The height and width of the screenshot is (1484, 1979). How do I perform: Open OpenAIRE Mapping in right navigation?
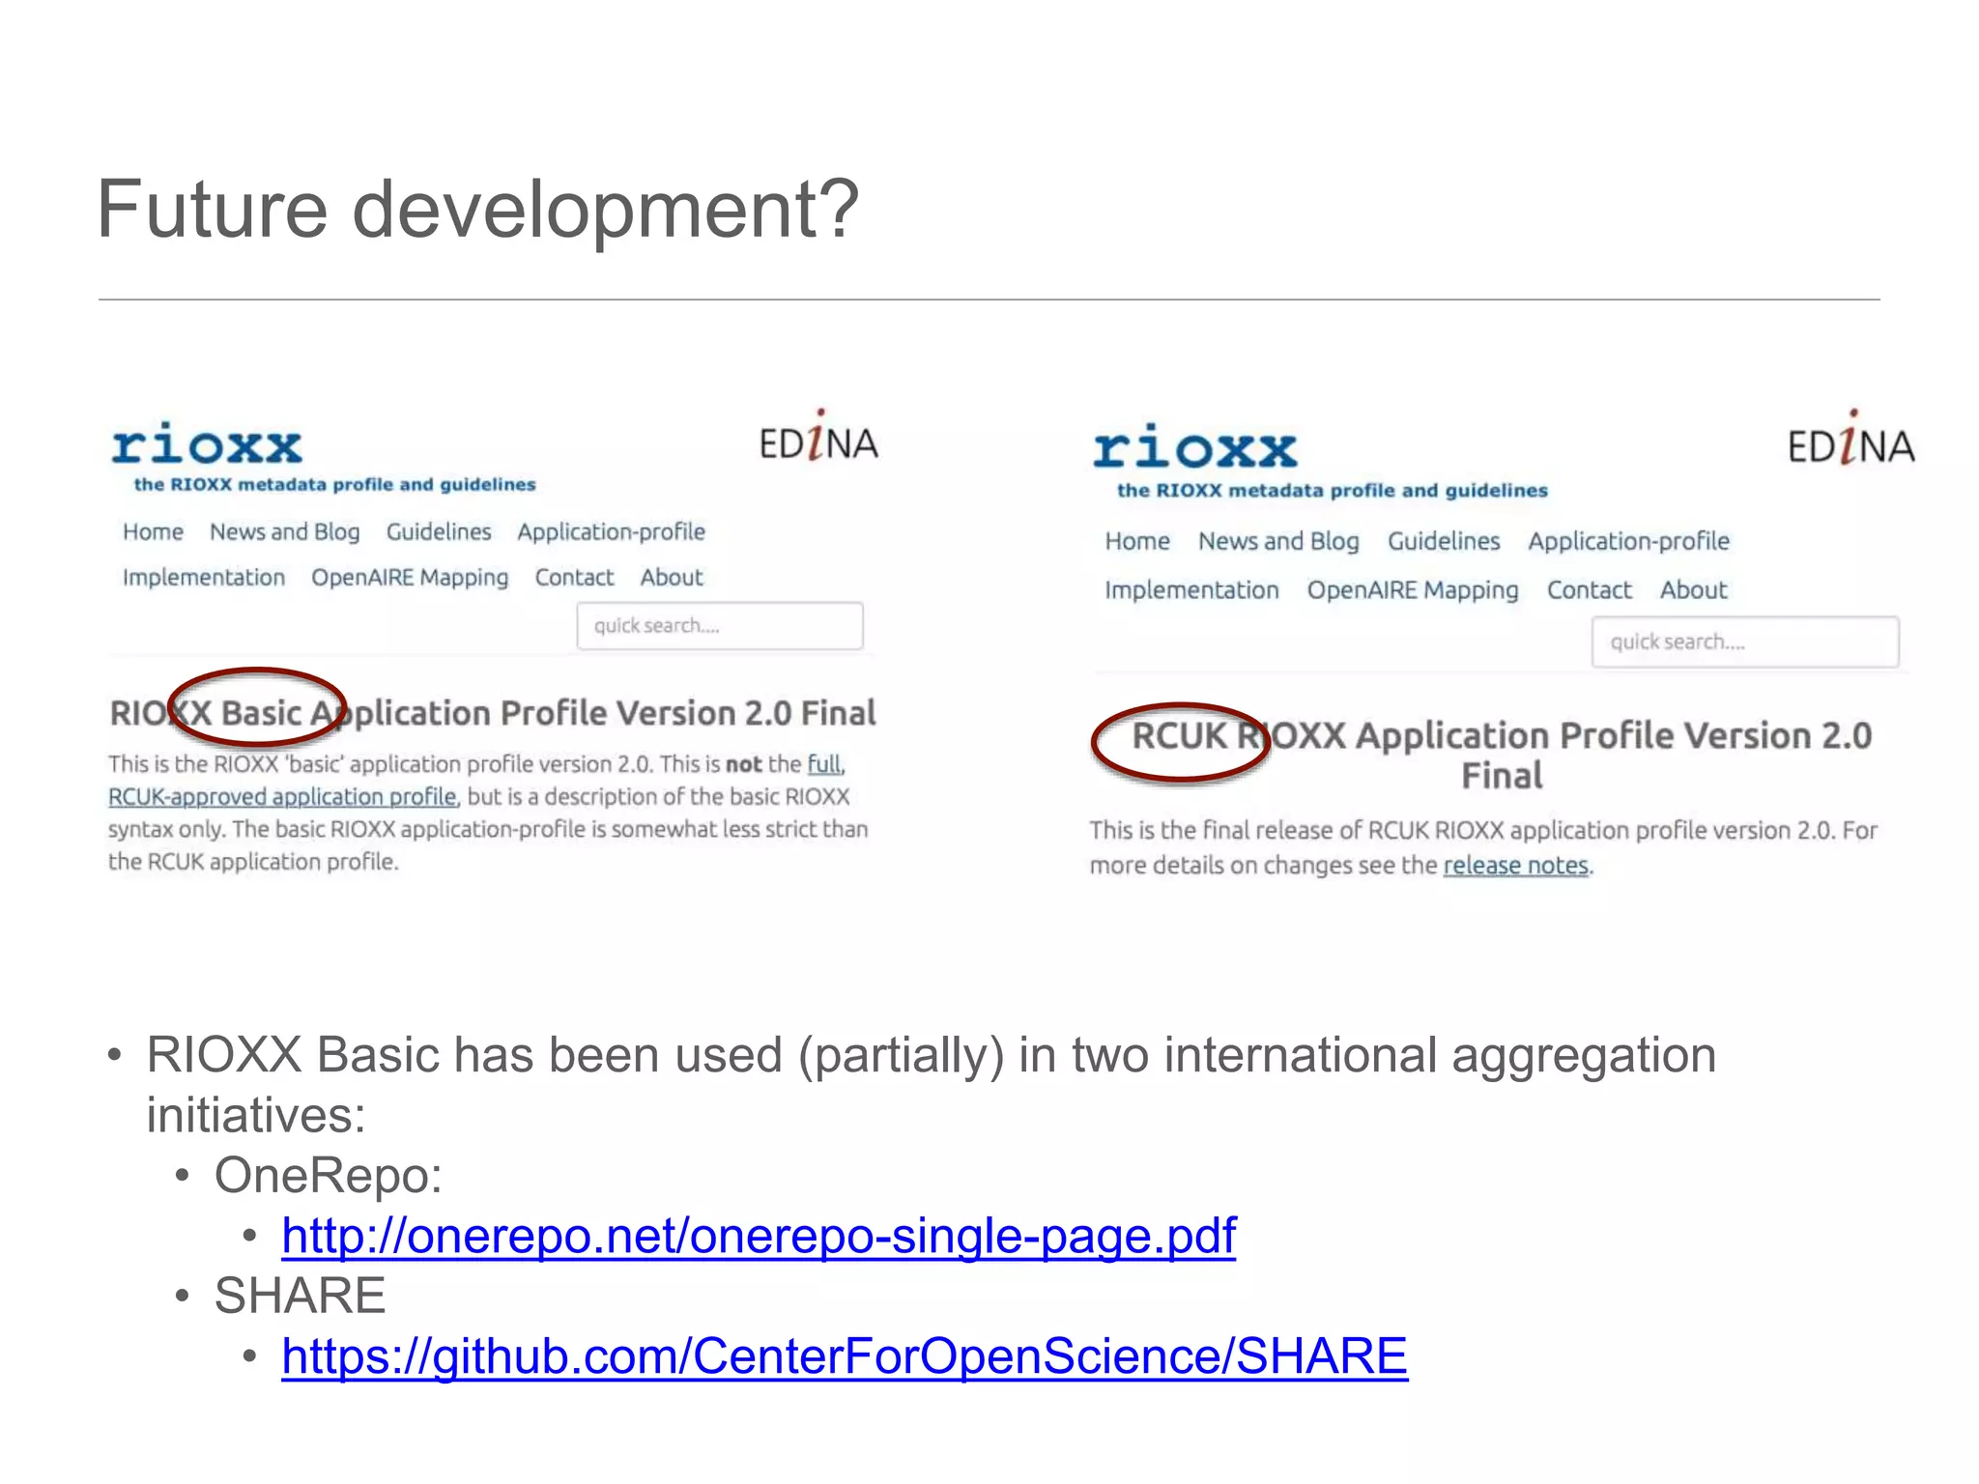(x=1413, y=590)
